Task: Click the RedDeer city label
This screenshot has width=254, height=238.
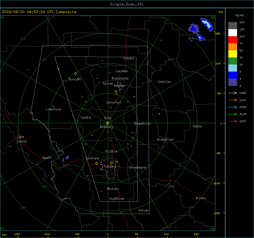Action: click(120, 86)
